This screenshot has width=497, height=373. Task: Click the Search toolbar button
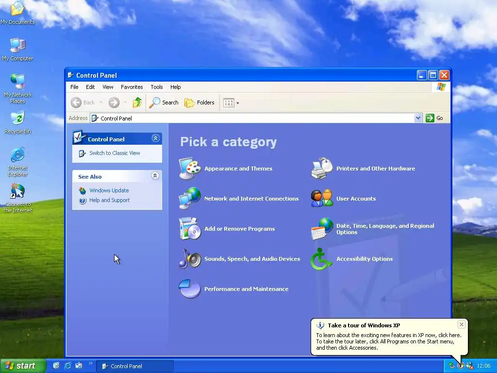coord(164,102)
